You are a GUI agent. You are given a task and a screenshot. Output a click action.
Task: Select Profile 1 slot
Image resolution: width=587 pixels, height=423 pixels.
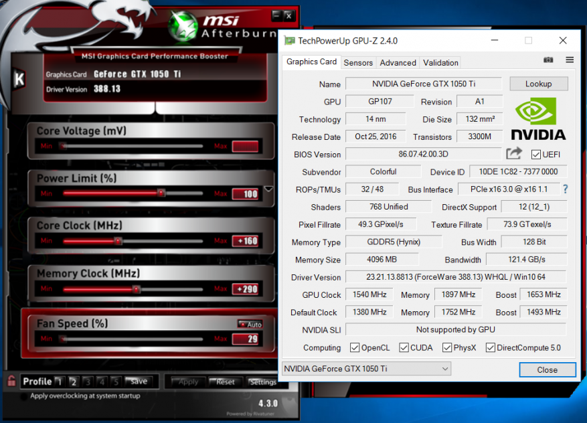pyautogui.click(x=59, y=382)
